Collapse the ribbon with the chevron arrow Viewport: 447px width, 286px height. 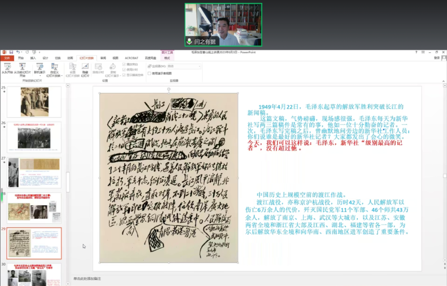point(443,81)
